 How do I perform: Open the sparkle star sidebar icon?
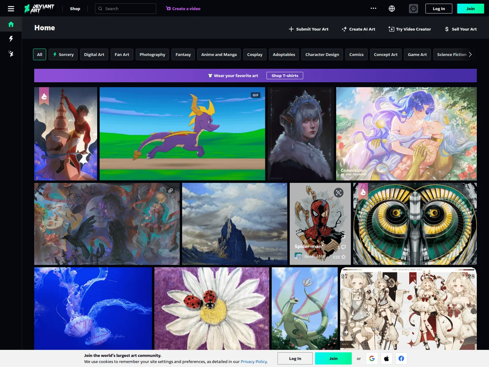pyautogui.click(x=11, y=54)
